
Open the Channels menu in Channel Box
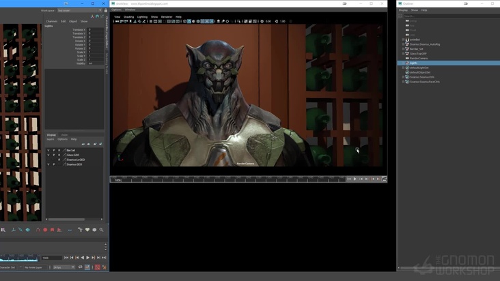(52, 21)
